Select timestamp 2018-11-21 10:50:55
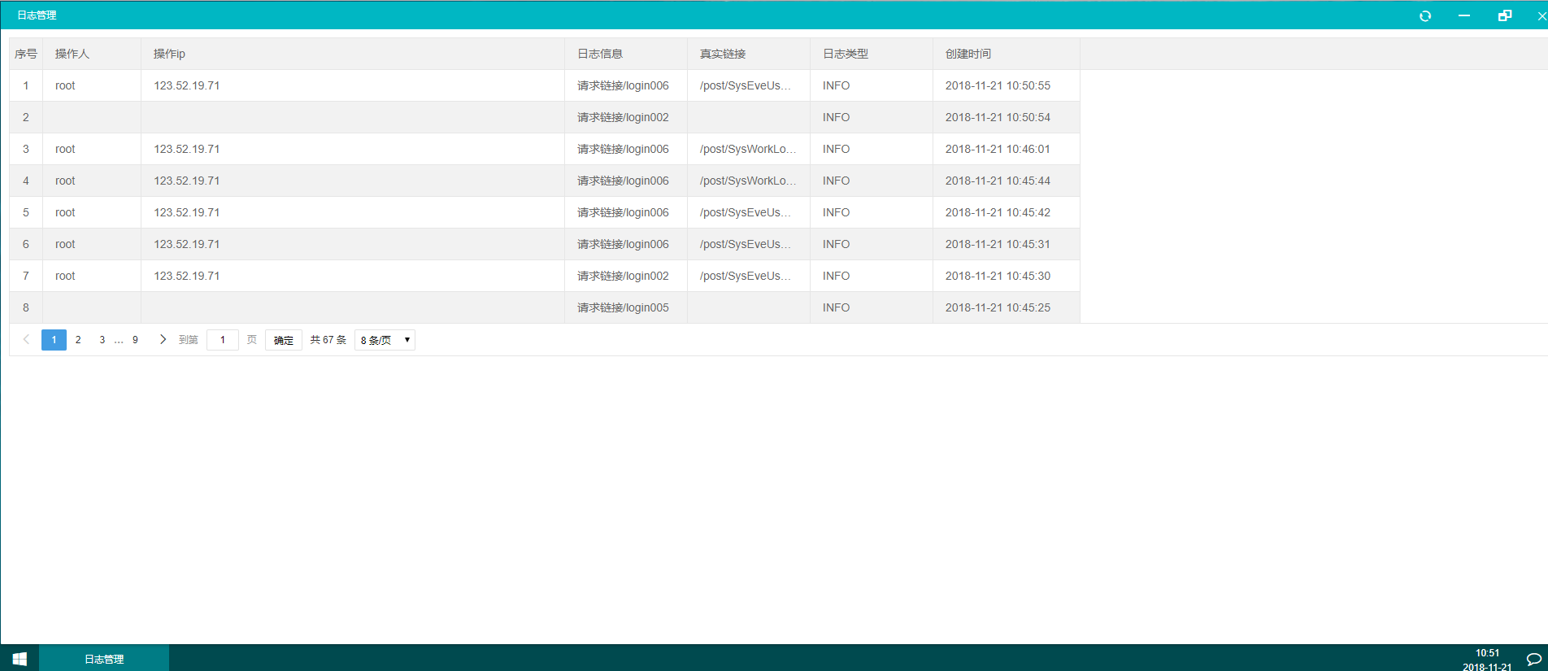This screenshot has width=1548, height=671. coord(998,85)
